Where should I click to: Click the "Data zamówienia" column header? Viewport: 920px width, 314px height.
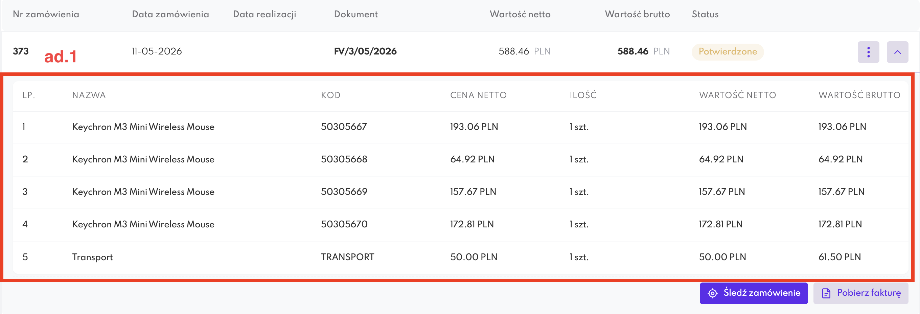coord(170,14)
